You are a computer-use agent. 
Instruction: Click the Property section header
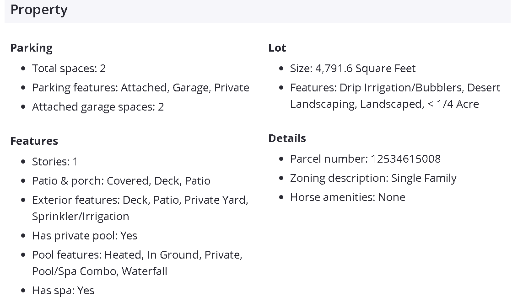click(39, 10)
